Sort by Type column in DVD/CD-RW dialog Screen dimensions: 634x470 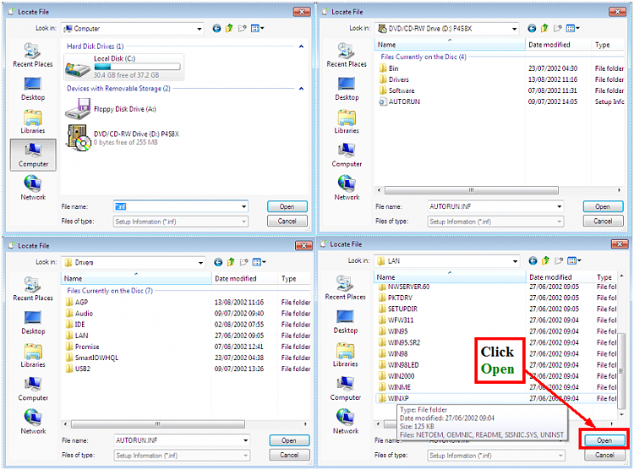click(608, 45)
